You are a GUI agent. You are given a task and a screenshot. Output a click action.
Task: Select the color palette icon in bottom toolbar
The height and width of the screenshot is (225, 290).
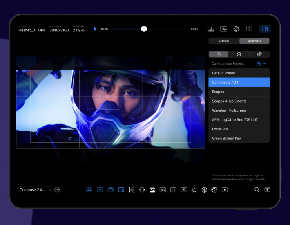[x=214, y=190]
